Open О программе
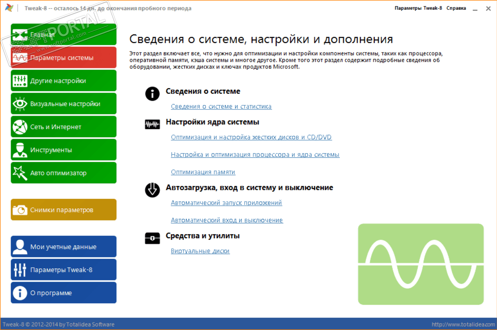 tap(64, 293)
